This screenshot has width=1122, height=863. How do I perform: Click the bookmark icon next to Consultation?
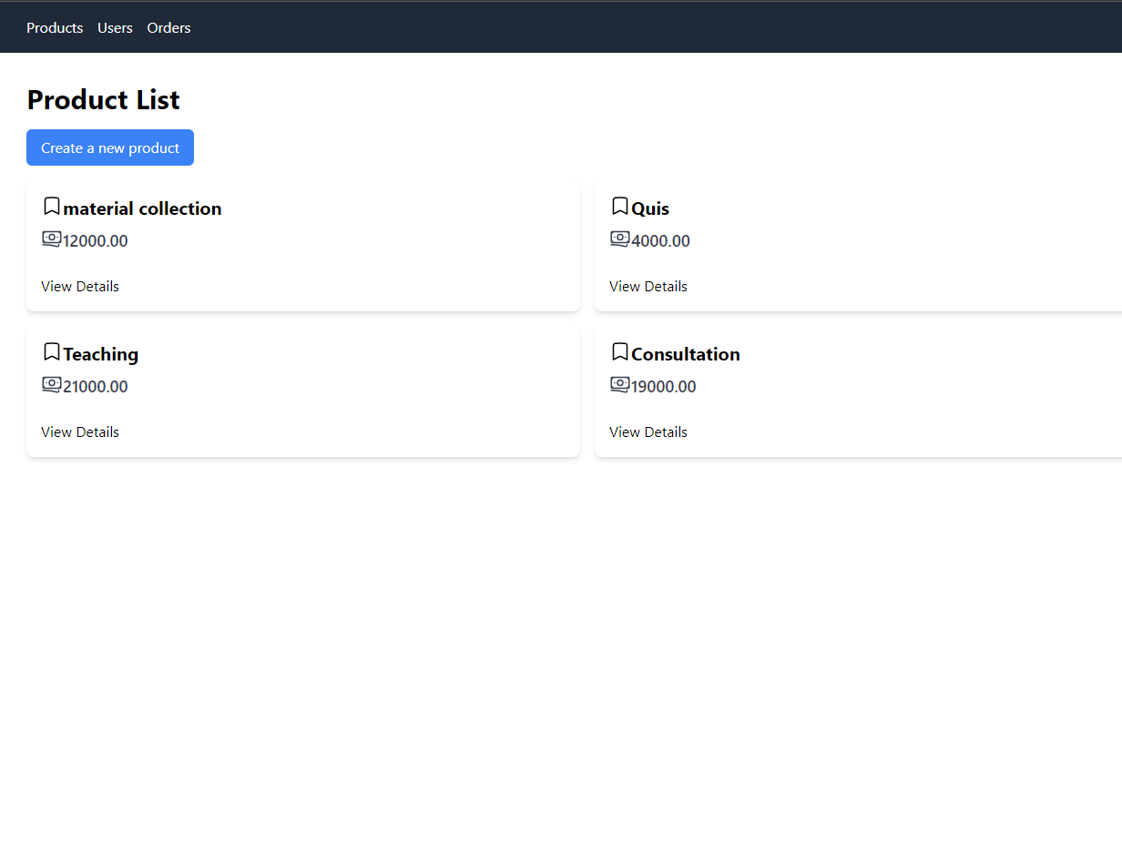click(x=620, y=352)
